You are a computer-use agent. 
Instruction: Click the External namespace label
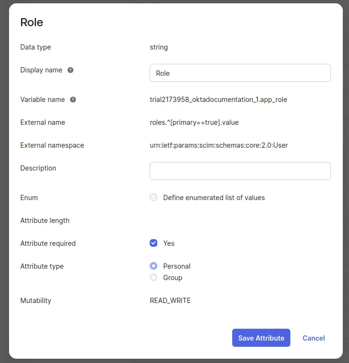(52, 145)
